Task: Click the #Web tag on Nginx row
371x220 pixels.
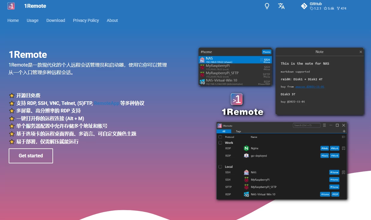Action: coord(325,148)
